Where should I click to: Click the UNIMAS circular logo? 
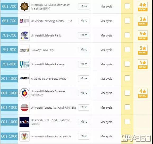(24, 93)
